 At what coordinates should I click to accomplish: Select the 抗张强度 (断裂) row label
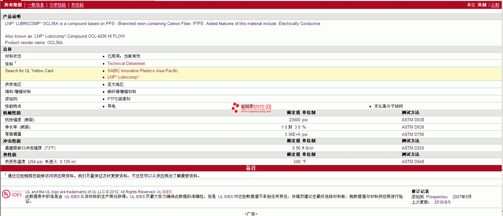coord(20,120)
